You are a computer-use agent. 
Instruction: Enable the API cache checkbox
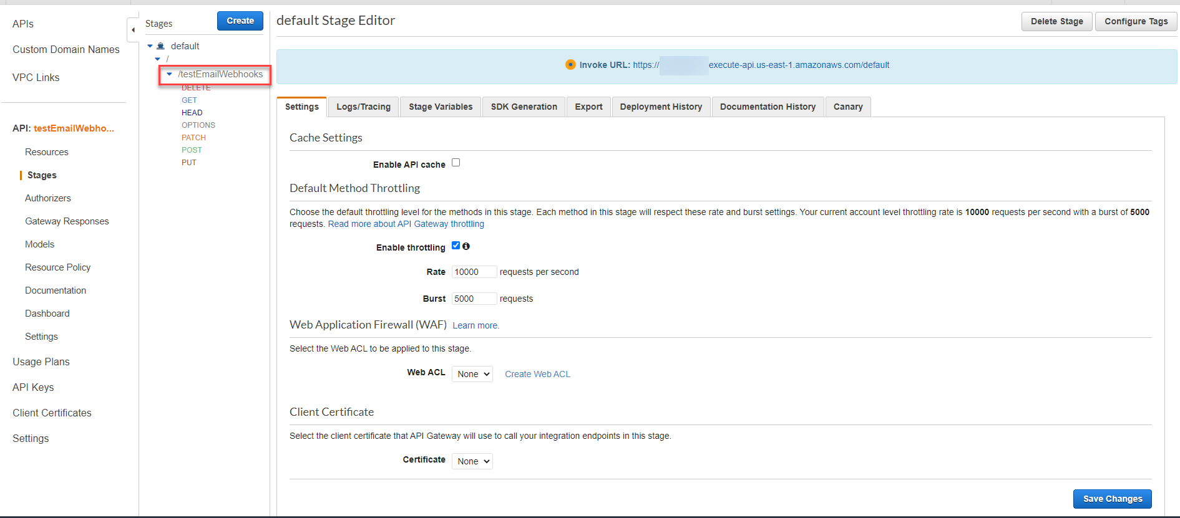click(x=456, y=163)
